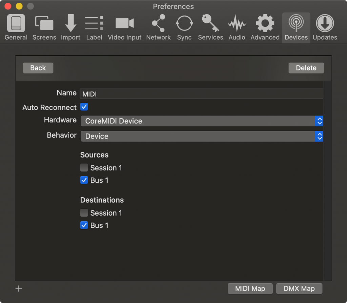The height and width of the screenshot is (303, 347).
Task: Open the Advanced gear preferences pane
Action: click(x=265, y=27)
